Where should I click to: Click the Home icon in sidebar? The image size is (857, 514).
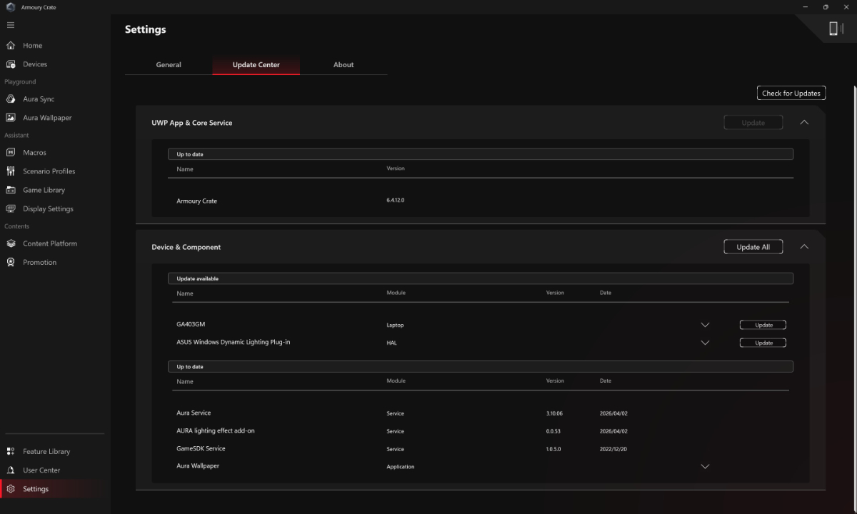click(x=11, y=46)
